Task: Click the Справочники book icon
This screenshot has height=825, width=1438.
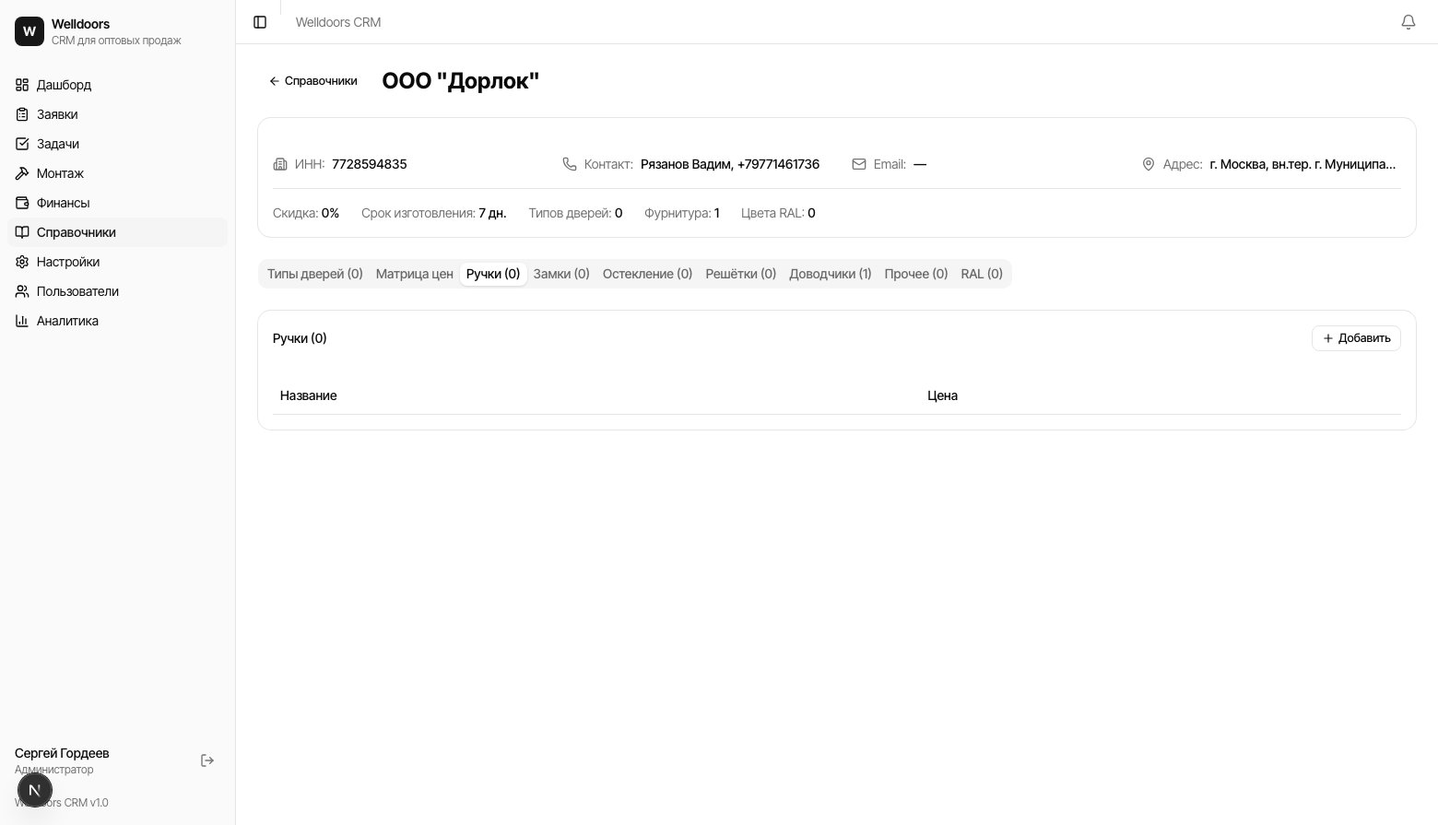Action: tap(22, 232)
